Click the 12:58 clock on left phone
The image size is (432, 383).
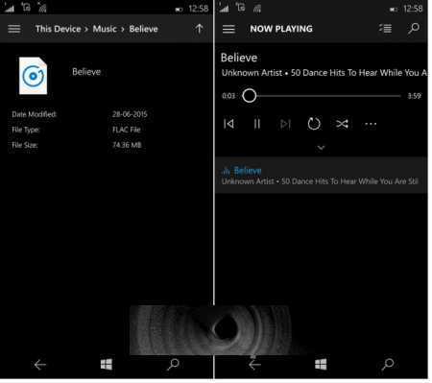pos(199,9)
